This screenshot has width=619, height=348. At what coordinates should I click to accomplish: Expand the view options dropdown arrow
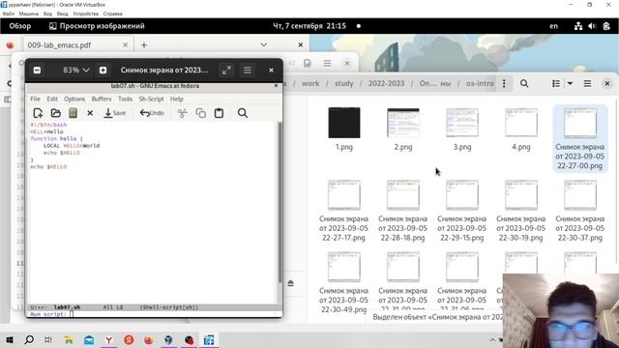pyautogui.click(x=570, y=84)
